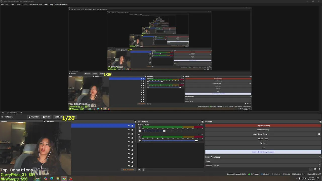Click the Desktop Audio volume slider handle
Image resolution: width=322 pixels, height=181 pixels.
point(164,131)
